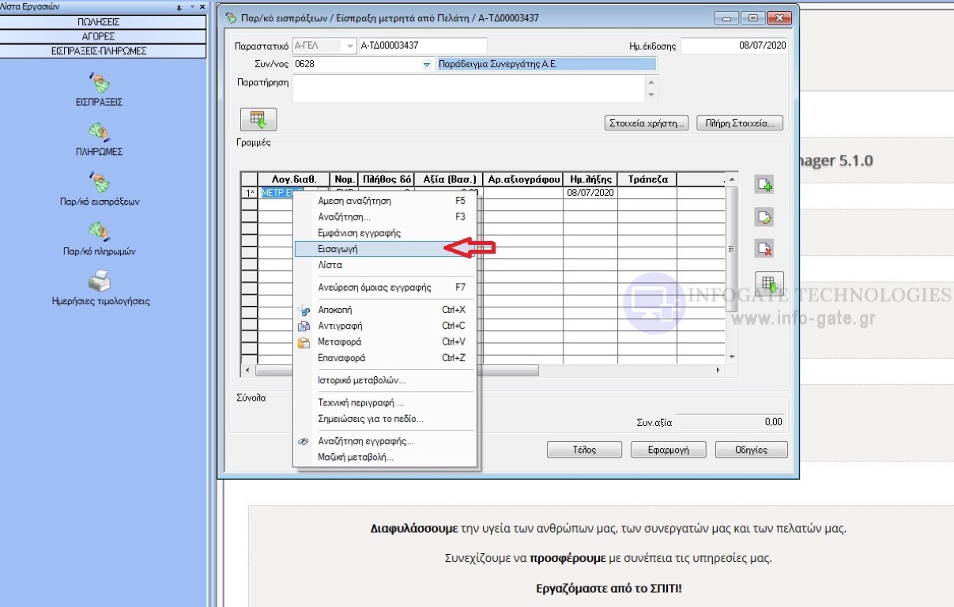Open the Συν/νος dropdown arrow
Viewport: 954px width, 607px height.
[x=427, y=64]
